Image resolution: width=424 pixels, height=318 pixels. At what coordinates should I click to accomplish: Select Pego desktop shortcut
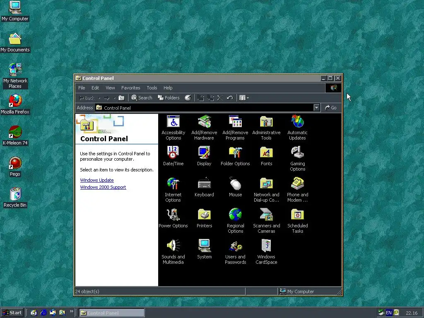(x=15, y=166)
